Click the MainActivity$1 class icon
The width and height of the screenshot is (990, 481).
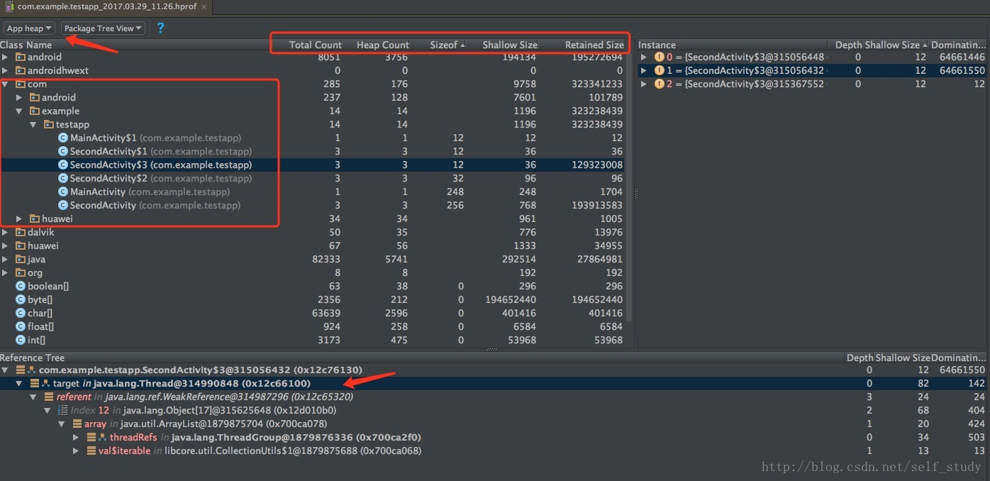coord(63,138)
